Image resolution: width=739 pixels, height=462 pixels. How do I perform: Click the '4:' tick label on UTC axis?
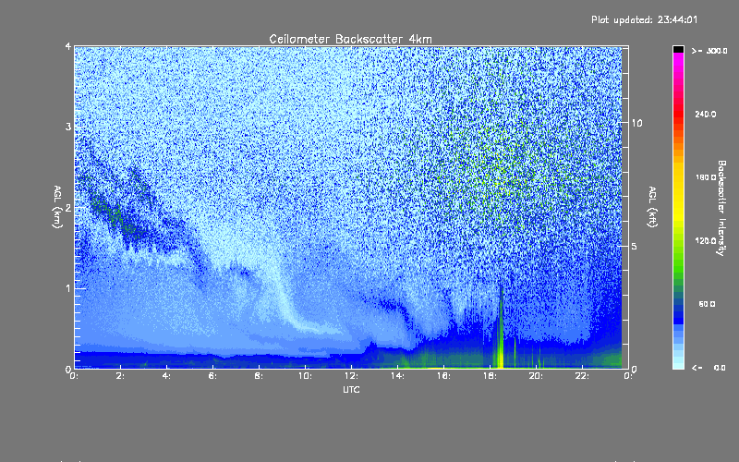[x=167, y=376]
